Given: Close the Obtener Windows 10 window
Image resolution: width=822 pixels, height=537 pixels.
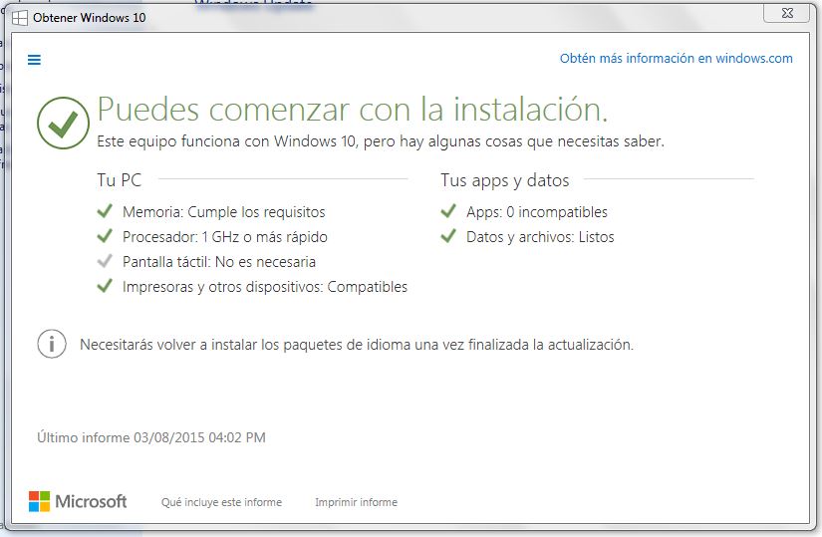Looking at the screenshot, I should (786, 13).
